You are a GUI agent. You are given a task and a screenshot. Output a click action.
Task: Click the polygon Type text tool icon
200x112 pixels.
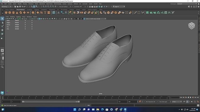tap(45, 13)
